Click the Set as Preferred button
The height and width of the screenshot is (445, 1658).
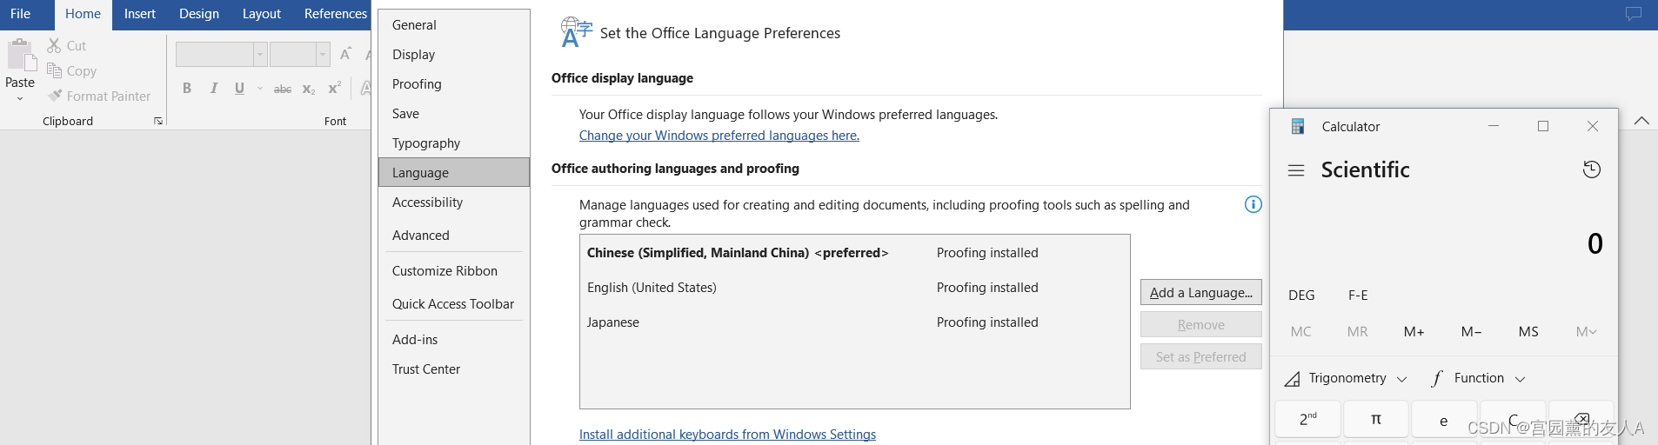pos(1200,356)
